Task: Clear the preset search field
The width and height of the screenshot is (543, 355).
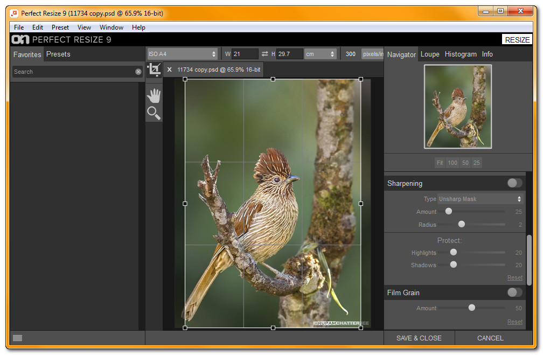Action: 138,72
